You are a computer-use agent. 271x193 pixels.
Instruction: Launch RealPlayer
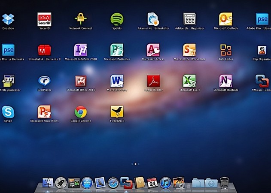coord(44,81)
